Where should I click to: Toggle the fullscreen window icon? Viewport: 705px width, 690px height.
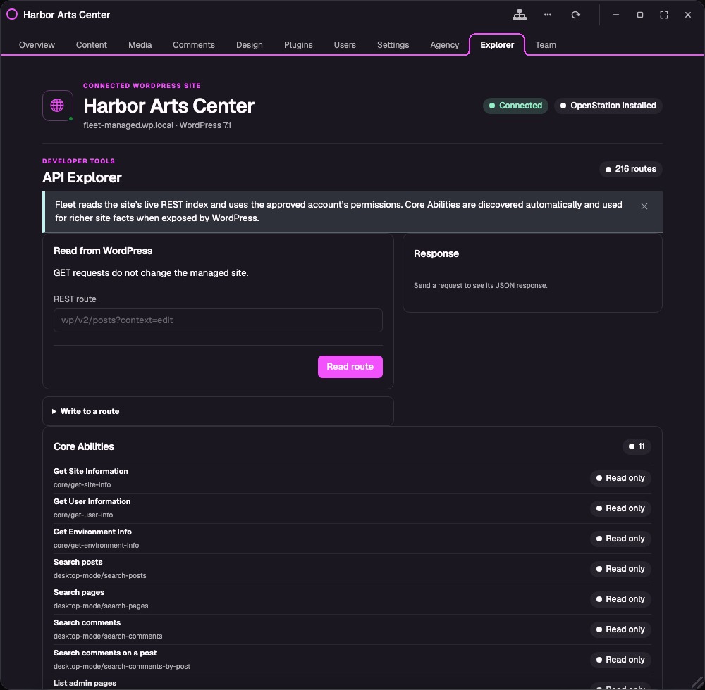tap(663, 15)
